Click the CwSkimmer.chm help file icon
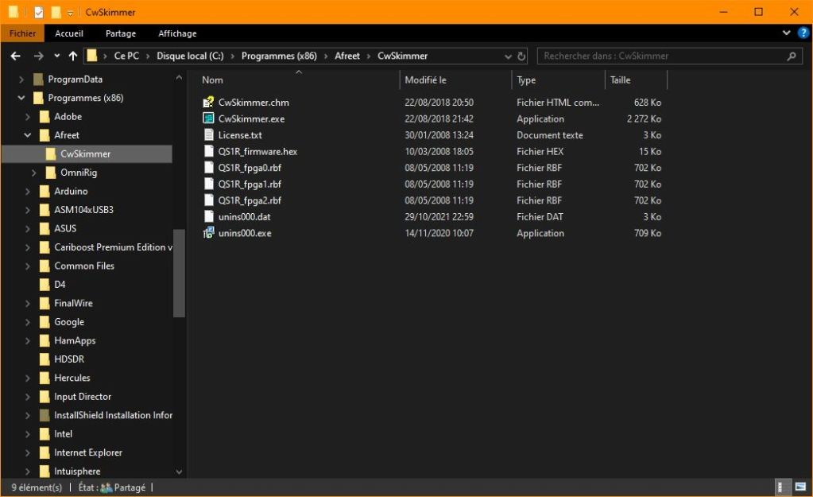 209,103
